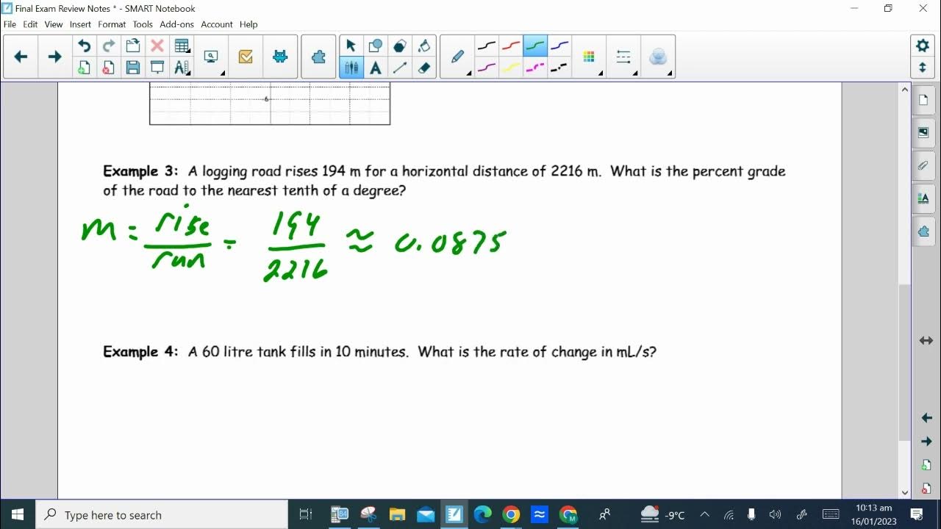Screen dimensions: 941x529
Task: Open File Explorer from taskbar
Action: [397, 514]
